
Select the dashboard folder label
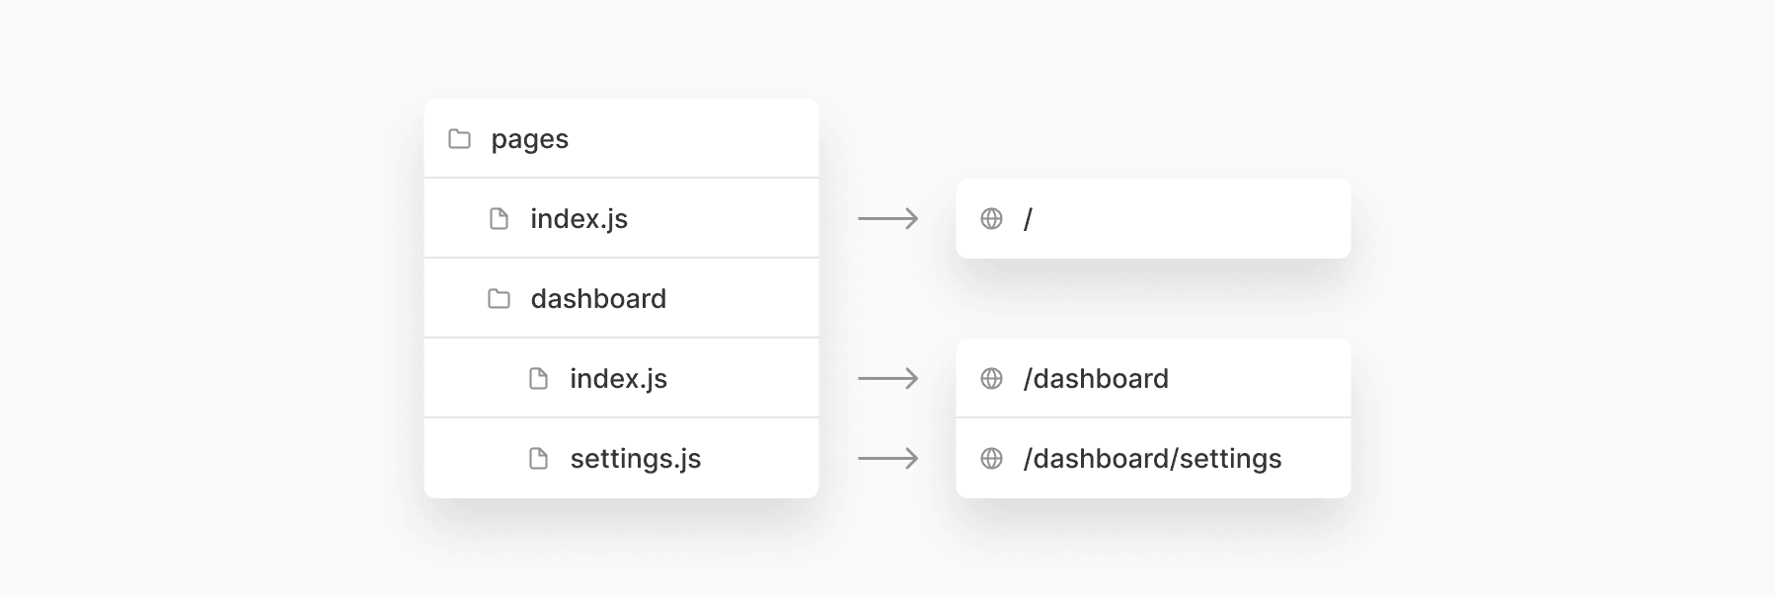(598, 298)
